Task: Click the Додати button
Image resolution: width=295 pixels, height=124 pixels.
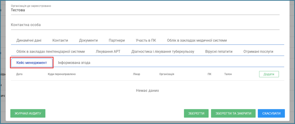Action: pyautogui.click(x=269, y=74)
